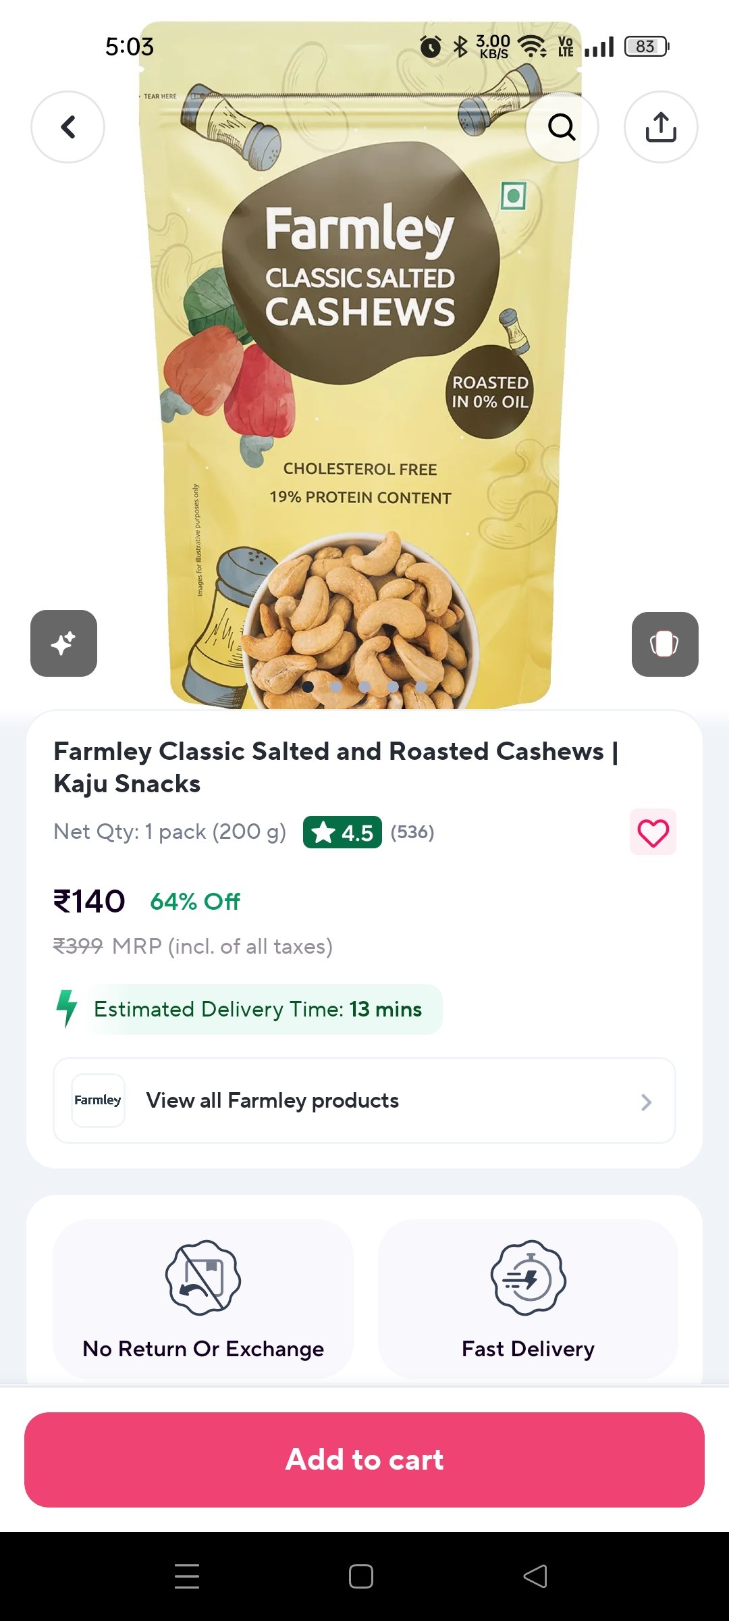This screenshot has height=1621, width=729.
Task: Tap View all Farmley products text
Action: point(273,1100)
